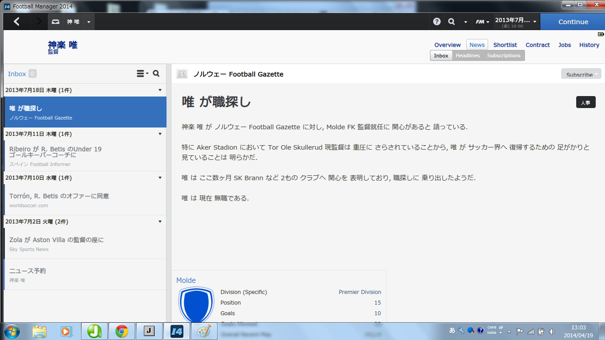Open the Action Center flag icon

(520, 331)
